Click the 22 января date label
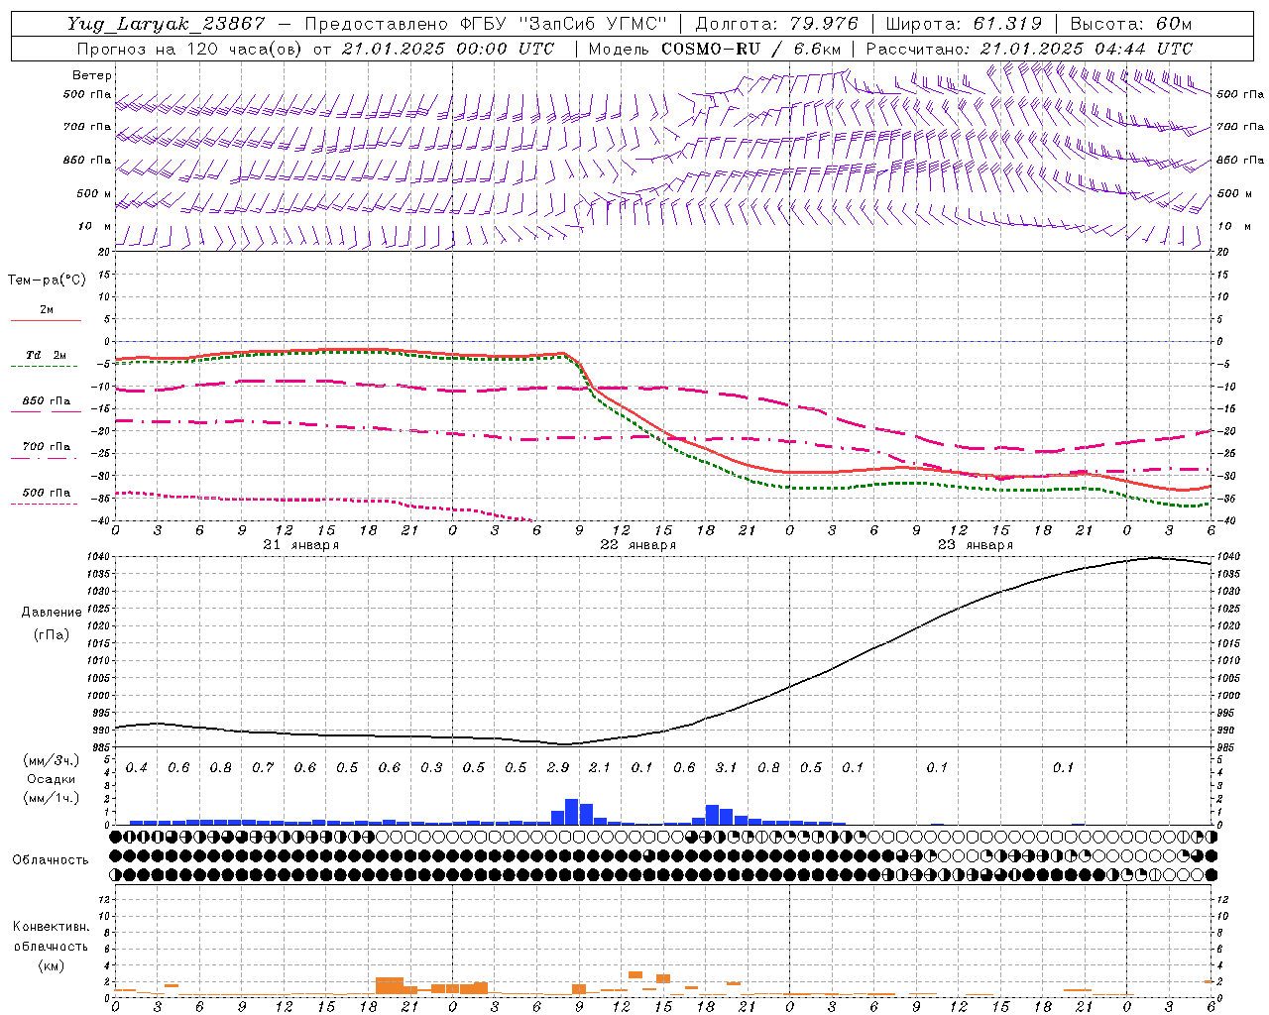Viewport: 1269px width, 1015px height. (x=638, y=545)
